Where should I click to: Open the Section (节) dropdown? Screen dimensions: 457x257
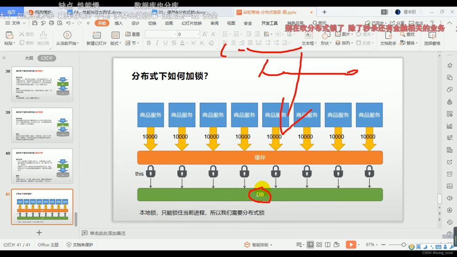click(x=132, y=43)
